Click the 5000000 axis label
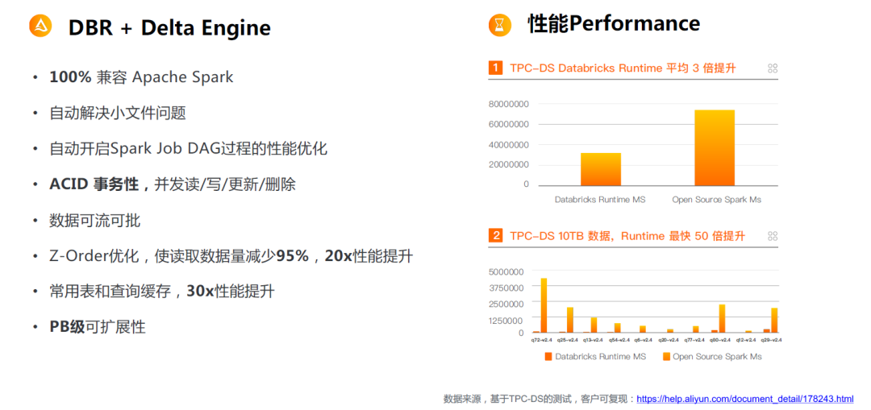The image size is (871, 410). 506,271
